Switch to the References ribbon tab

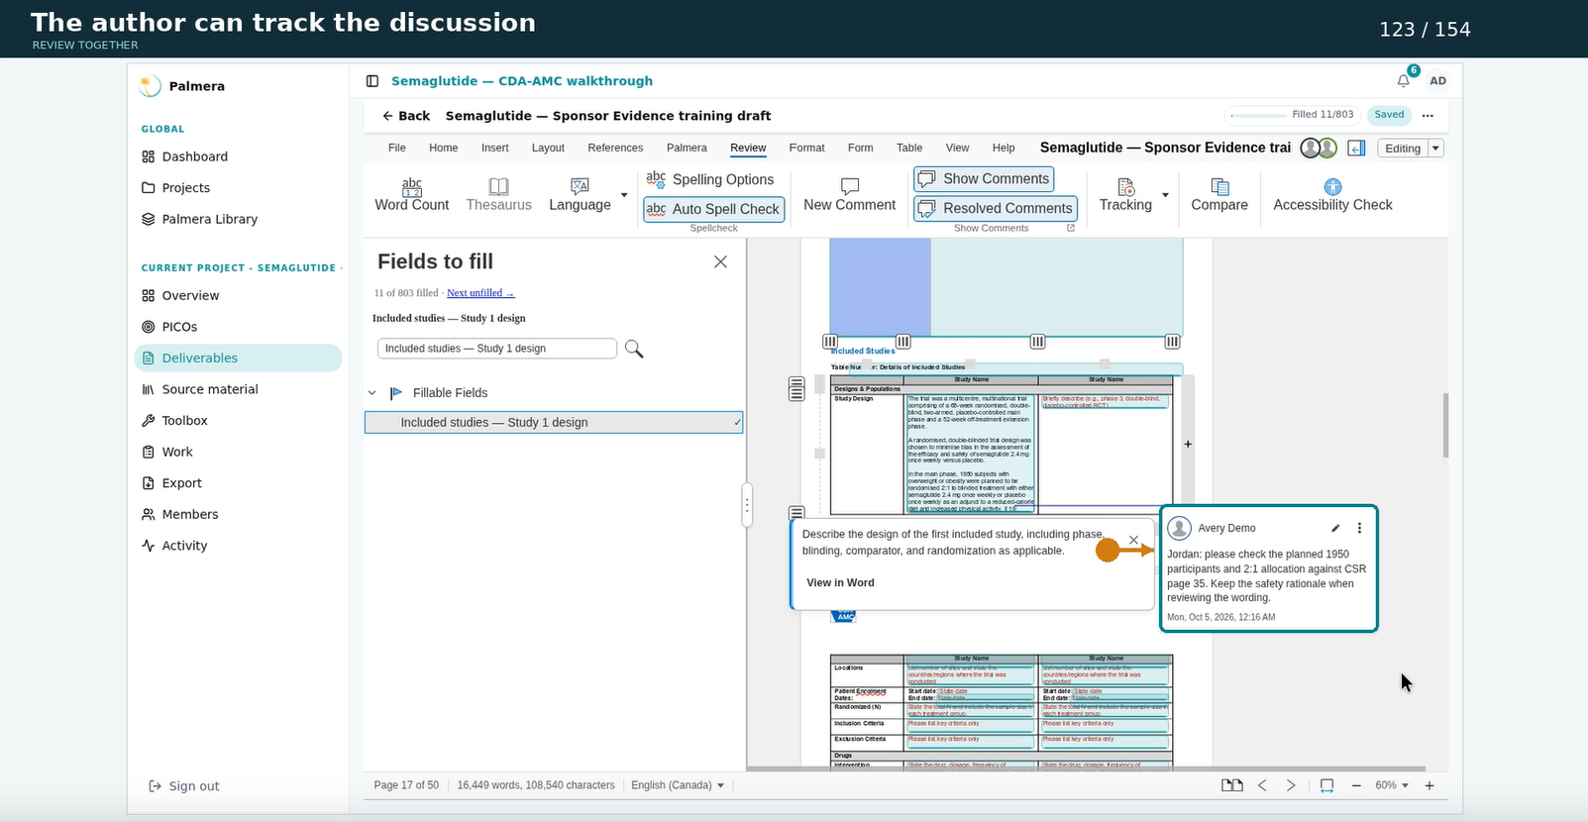pos(615,148)
